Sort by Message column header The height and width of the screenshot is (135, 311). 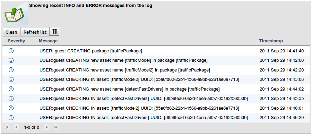click(48, 41)
